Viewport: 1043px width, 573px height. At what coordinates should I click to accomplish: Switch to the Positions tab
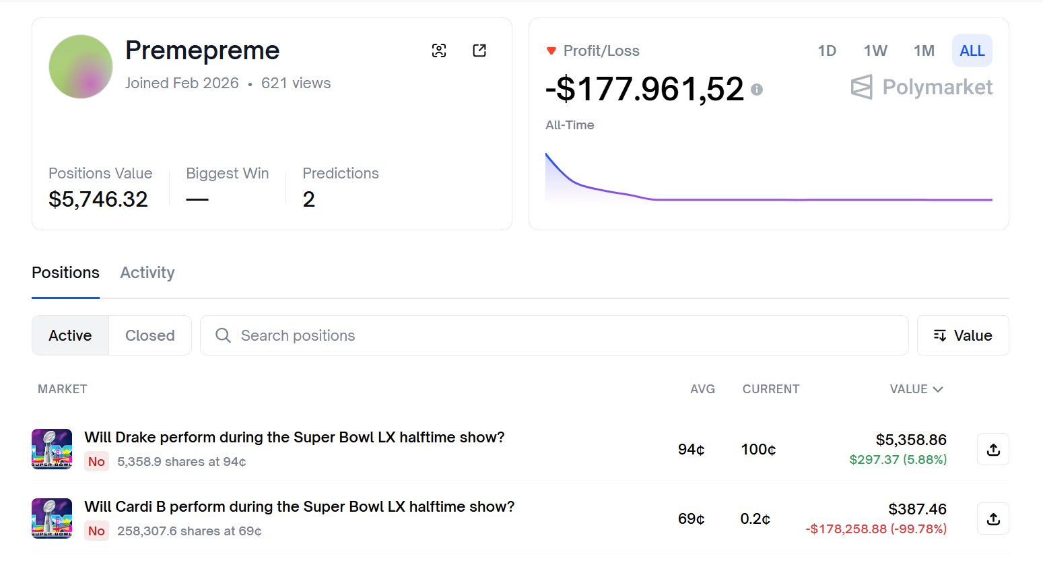[65, 273]
